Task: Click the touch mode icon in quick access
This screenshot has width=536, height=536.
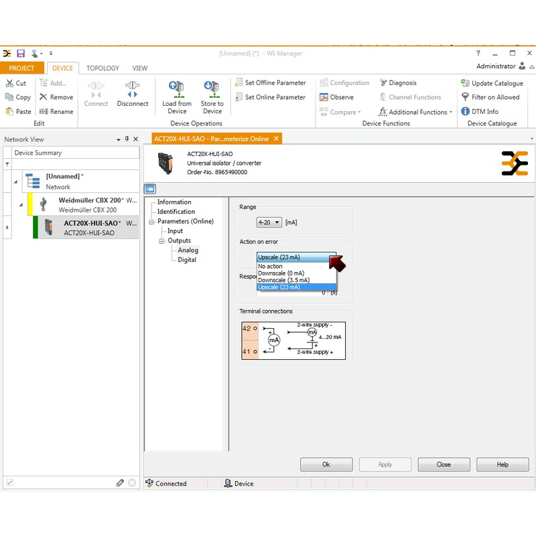Action: click(x=35, y=54)
